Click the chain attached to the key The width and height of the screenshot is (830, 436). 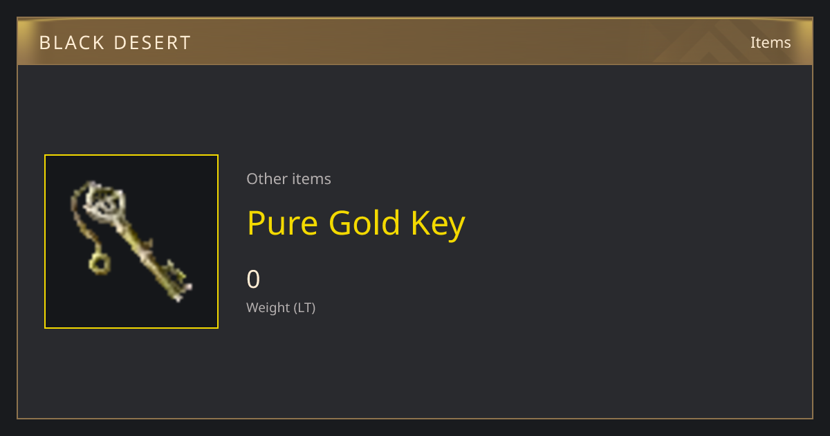click(84, 221)
